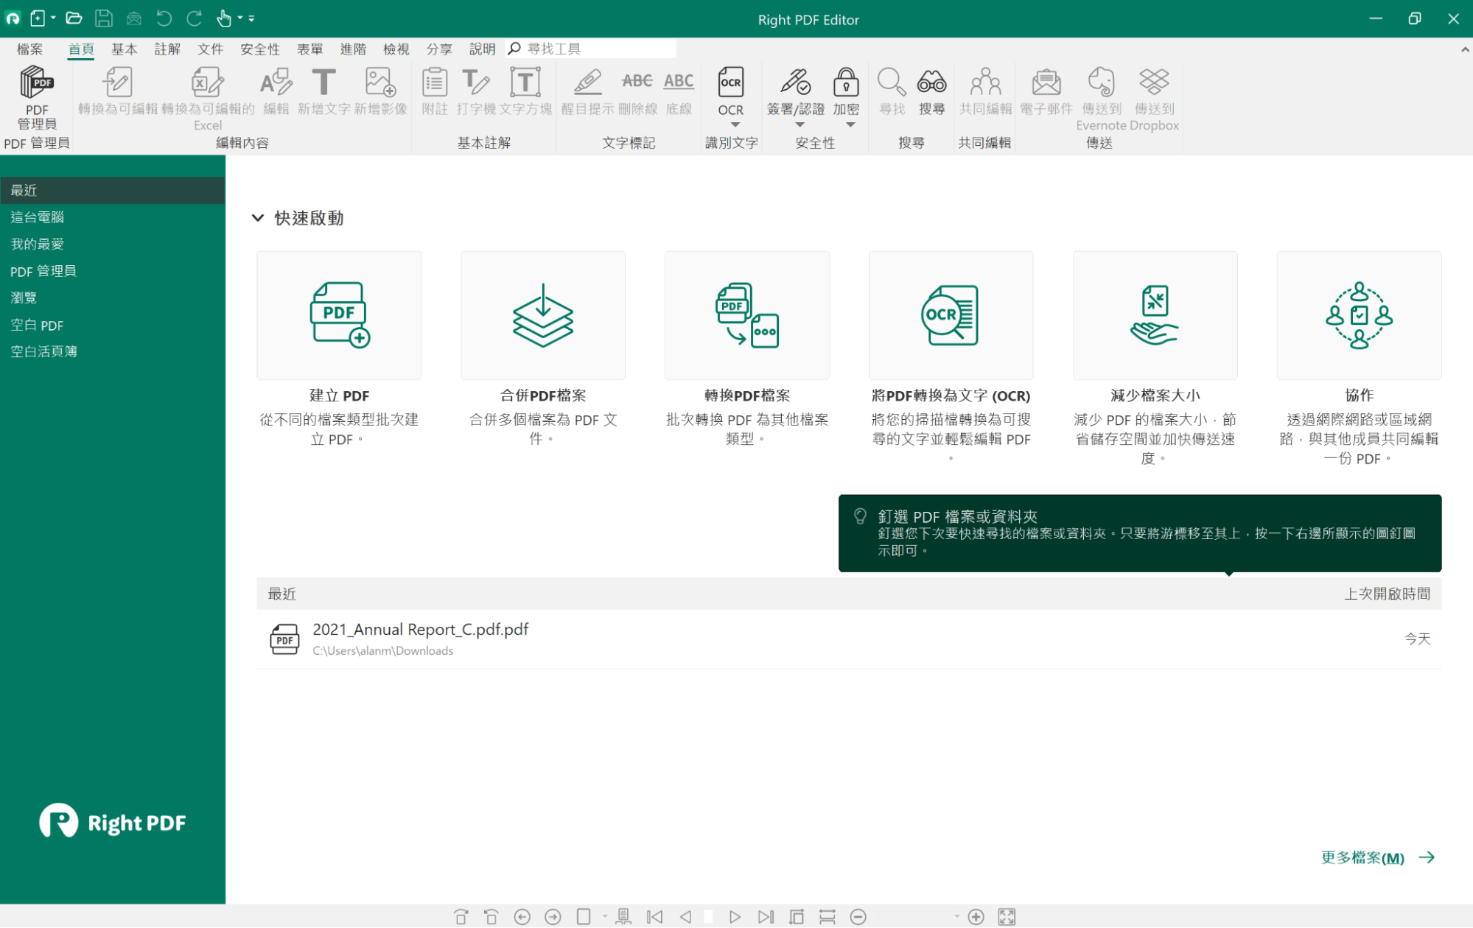Open the 檔案 menu
Image resolution: width=1473 pixels, height=928 pixels.
(29, 49)
